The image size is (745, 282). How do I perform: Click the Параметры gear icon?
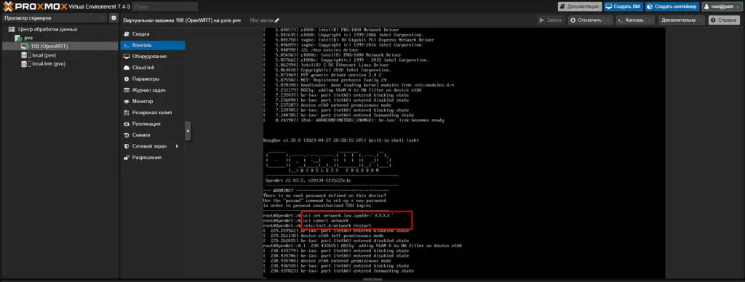(127, 78)
